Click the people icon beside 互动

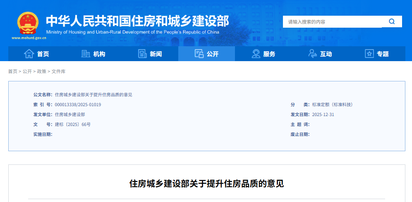[313, 54]
